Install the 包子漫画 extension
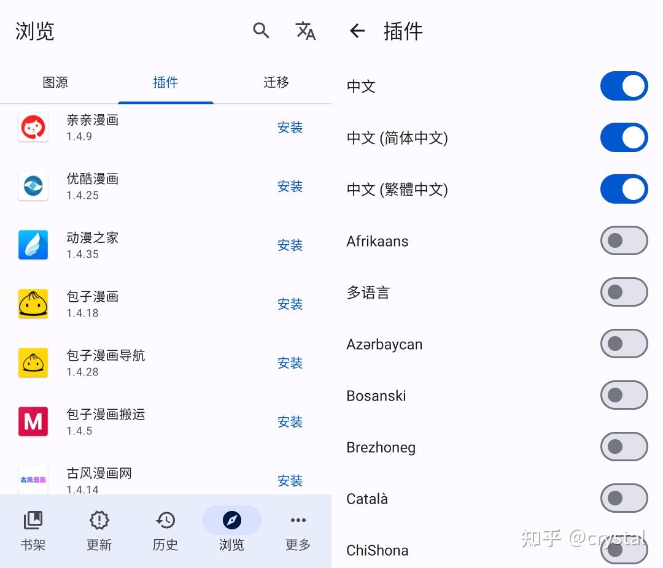 pos(290,304)
